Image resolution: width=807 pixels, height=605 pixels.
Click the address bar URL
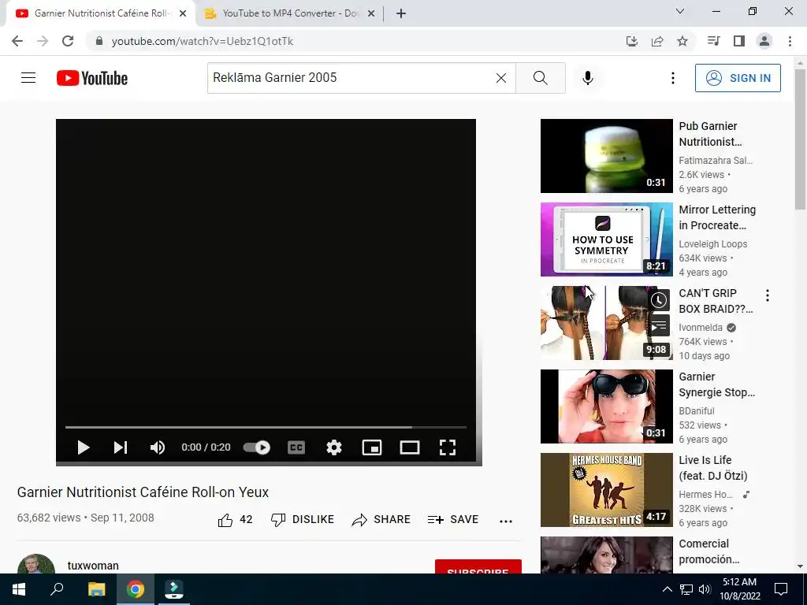click(x=203, y=41)
